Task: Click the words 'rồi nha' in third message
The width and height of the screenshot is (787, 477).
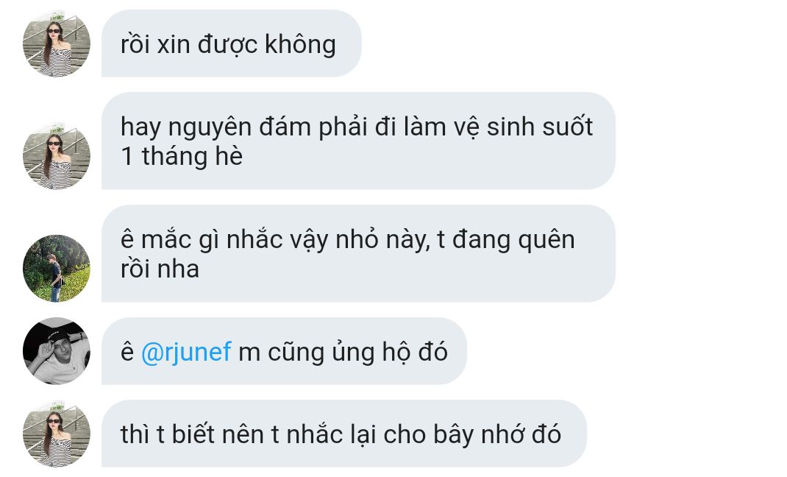Action: (160, 269)
